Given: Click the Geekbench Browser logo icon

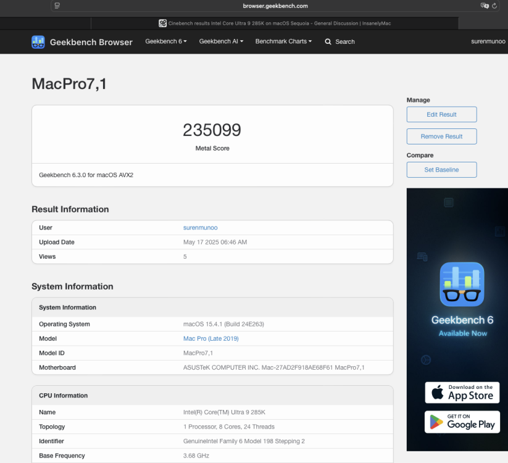Looking at the screenshot, I should pos(38,42).
